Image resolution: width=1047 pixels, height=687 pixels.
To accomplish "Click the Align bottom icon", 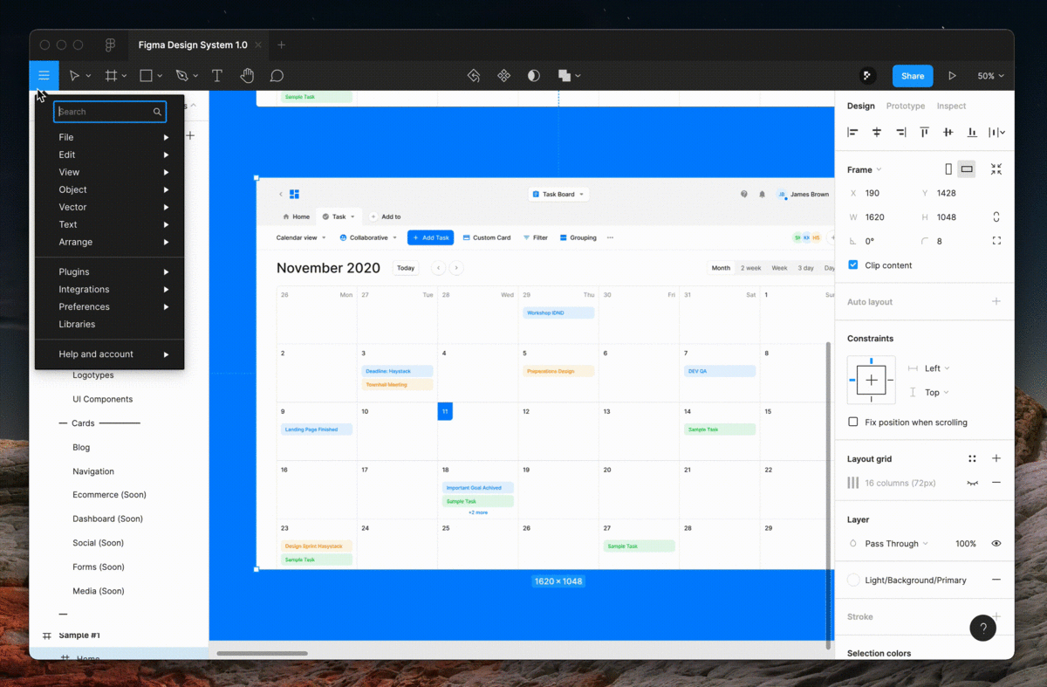I will [x=972, y=133].
